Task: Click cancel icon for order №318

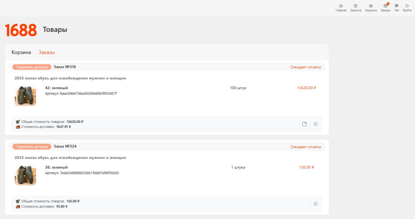Action: 316,124
